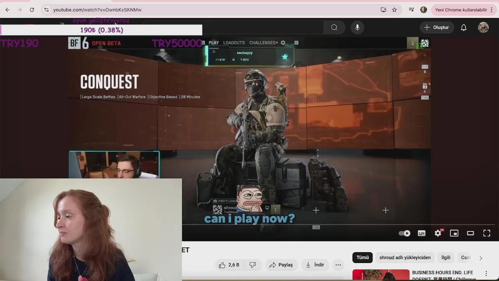This screenshot has width=499, height=281.
Task: Open Chrome media controls icon
Action: click(411, 10)
